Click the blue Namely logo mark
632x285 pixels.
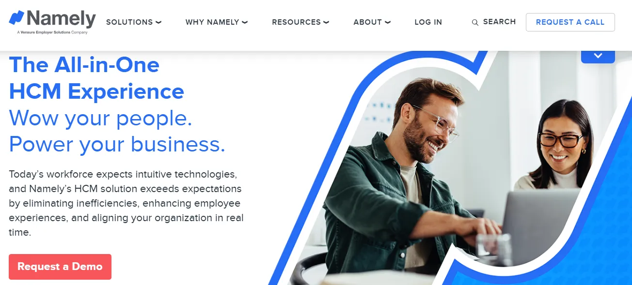pyautogui.click(x=17, y=18)
